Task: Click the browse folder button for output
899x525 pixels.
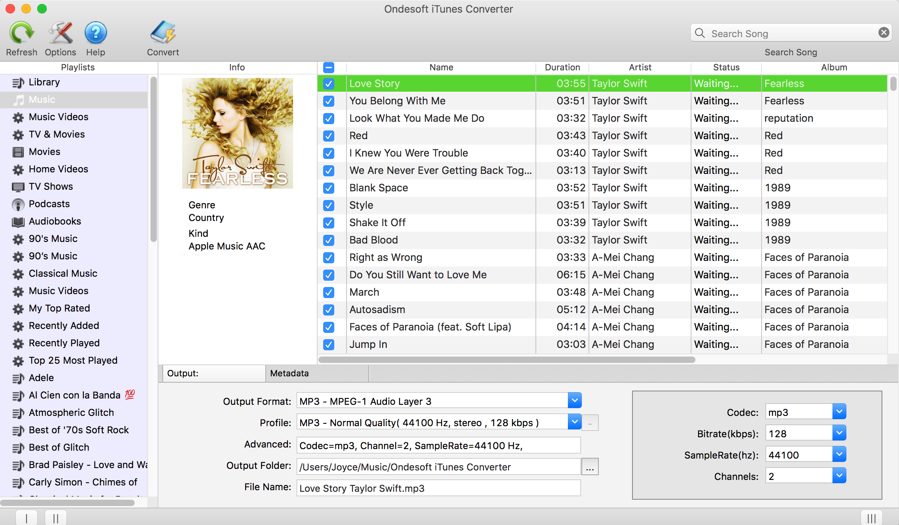Action: pyautogui.click(x=589, y=466)
